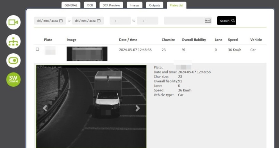Open the SW Config sidebar icon

(14, 80)
